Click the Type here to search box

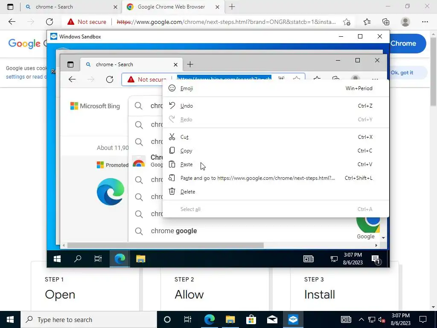pyautogui.click(x=89, y=319)
